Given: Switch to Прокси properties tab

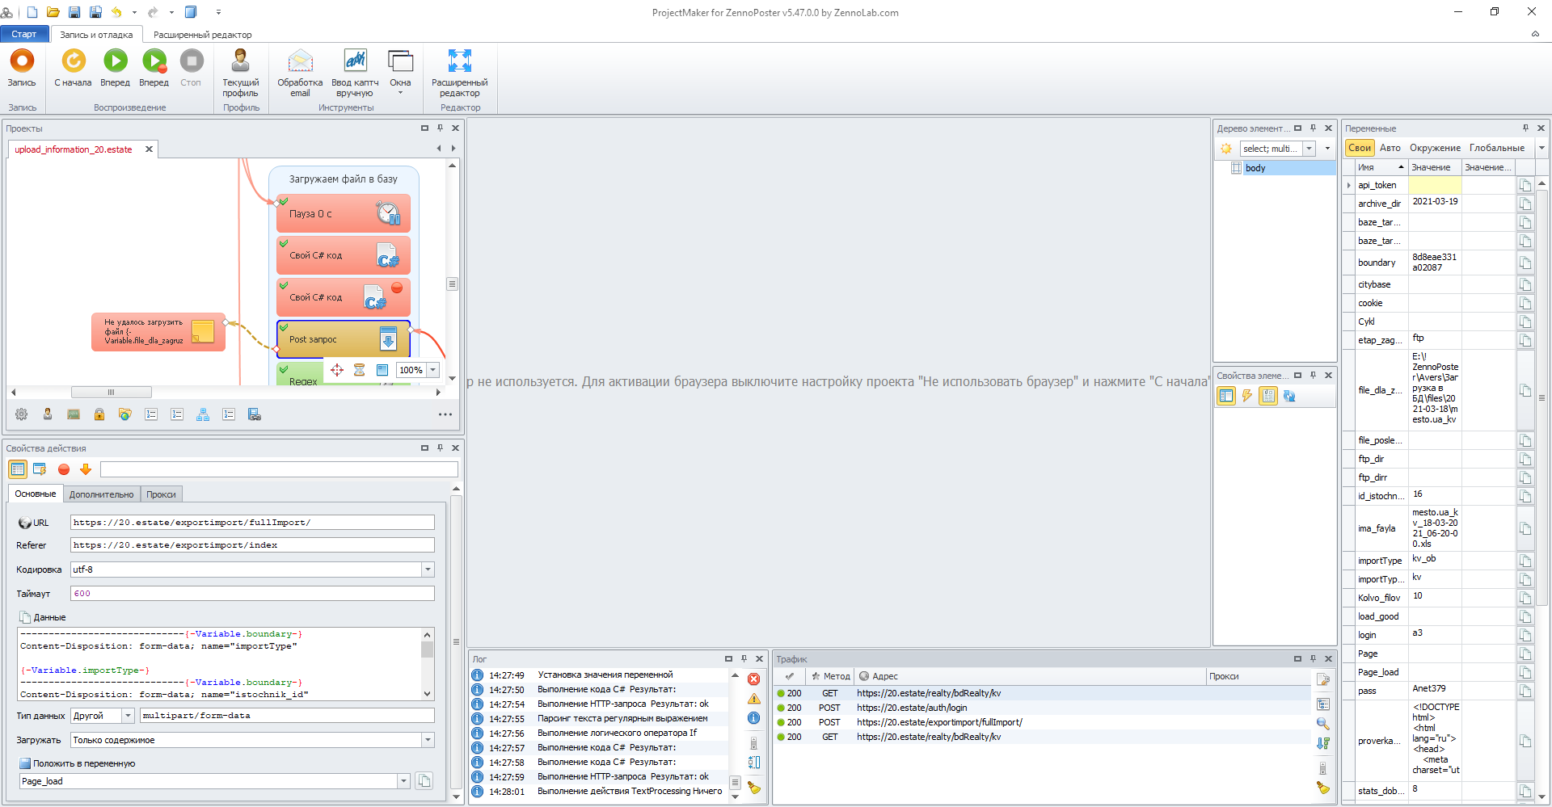Looking at the screenshot, I should click(161, 494).
